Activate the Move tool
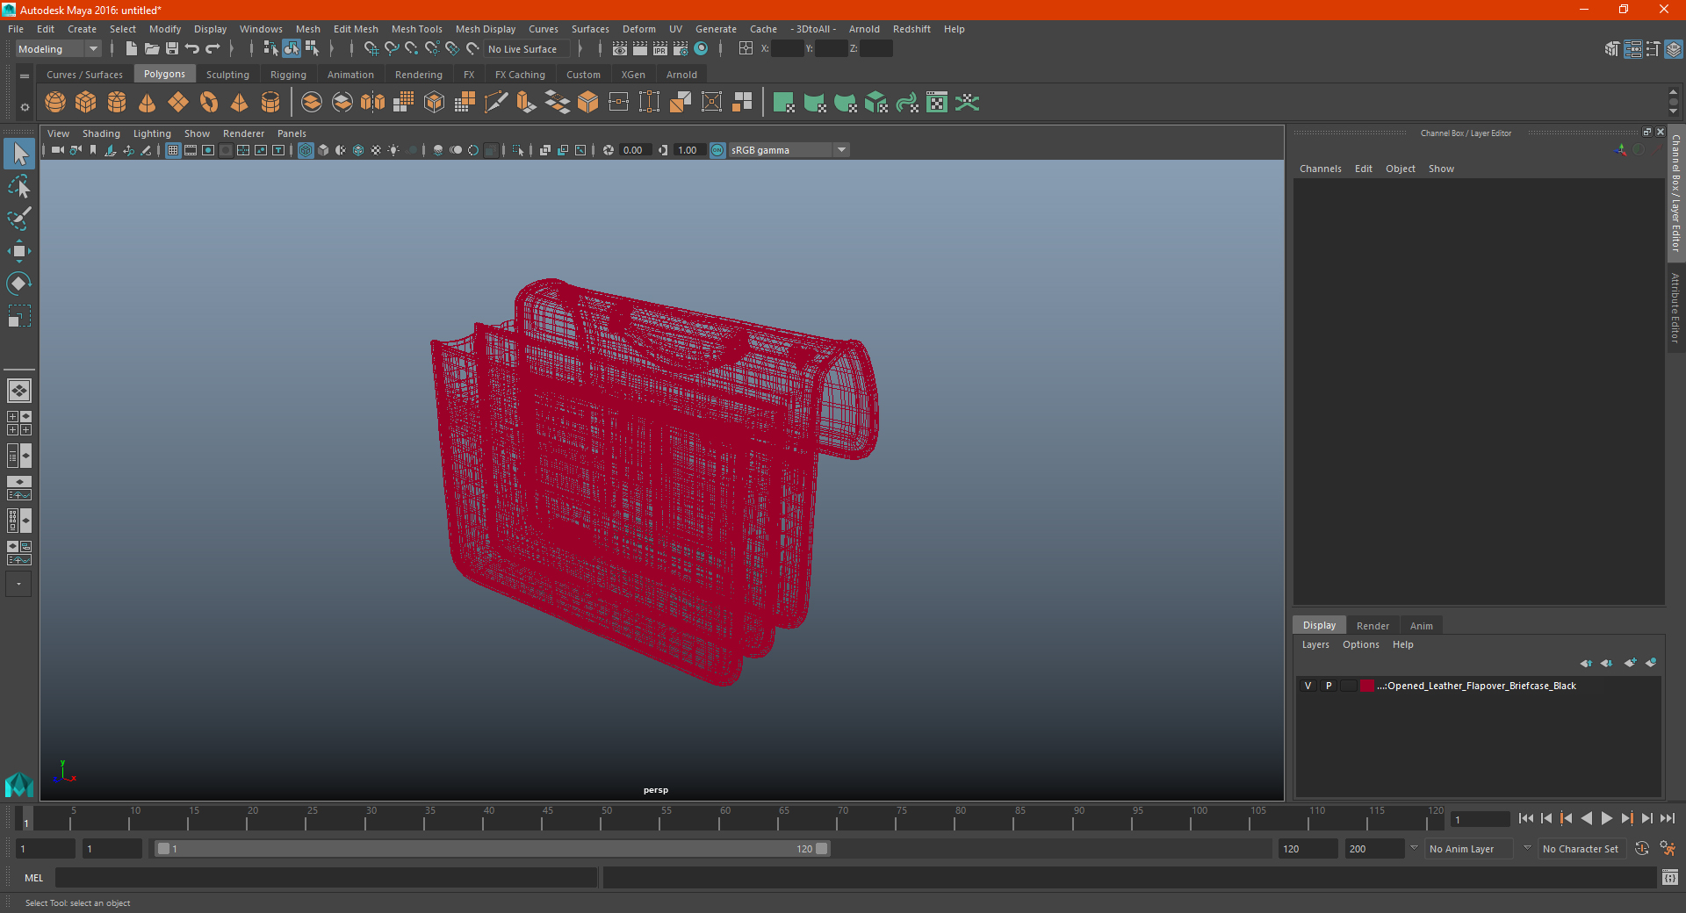Viewport: 1686px width, 913px height. (x=19, y=251)
